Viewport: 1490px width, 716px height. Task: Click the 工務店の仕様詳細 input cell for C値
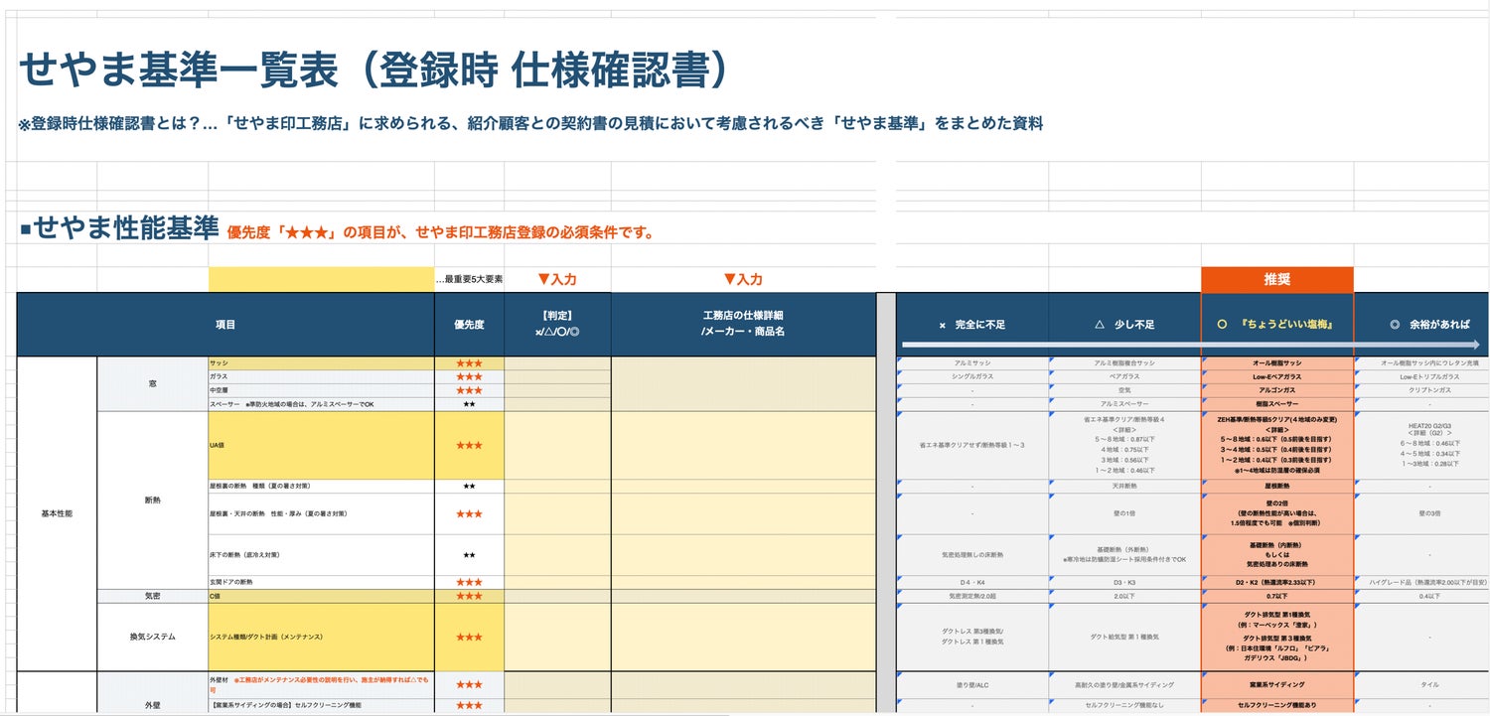click(742, 596)
